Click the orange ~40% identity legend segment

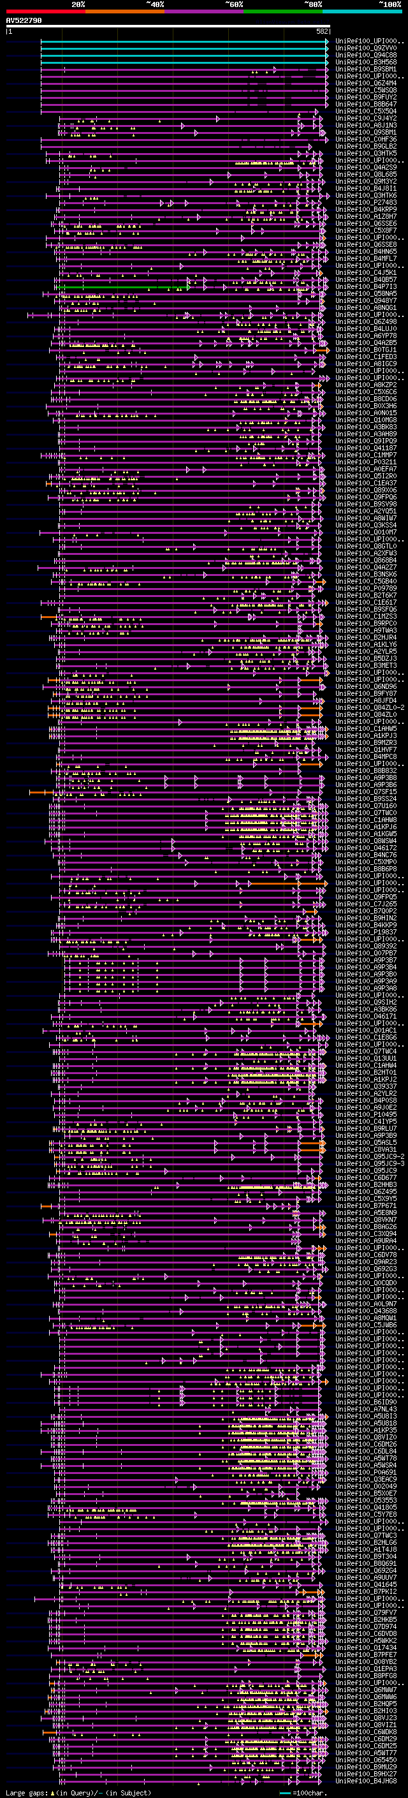pyautogui.click(x=125, y=11)
